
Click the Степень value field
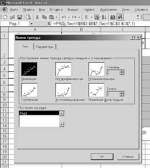pyautogui.click(x=113, y=73)
